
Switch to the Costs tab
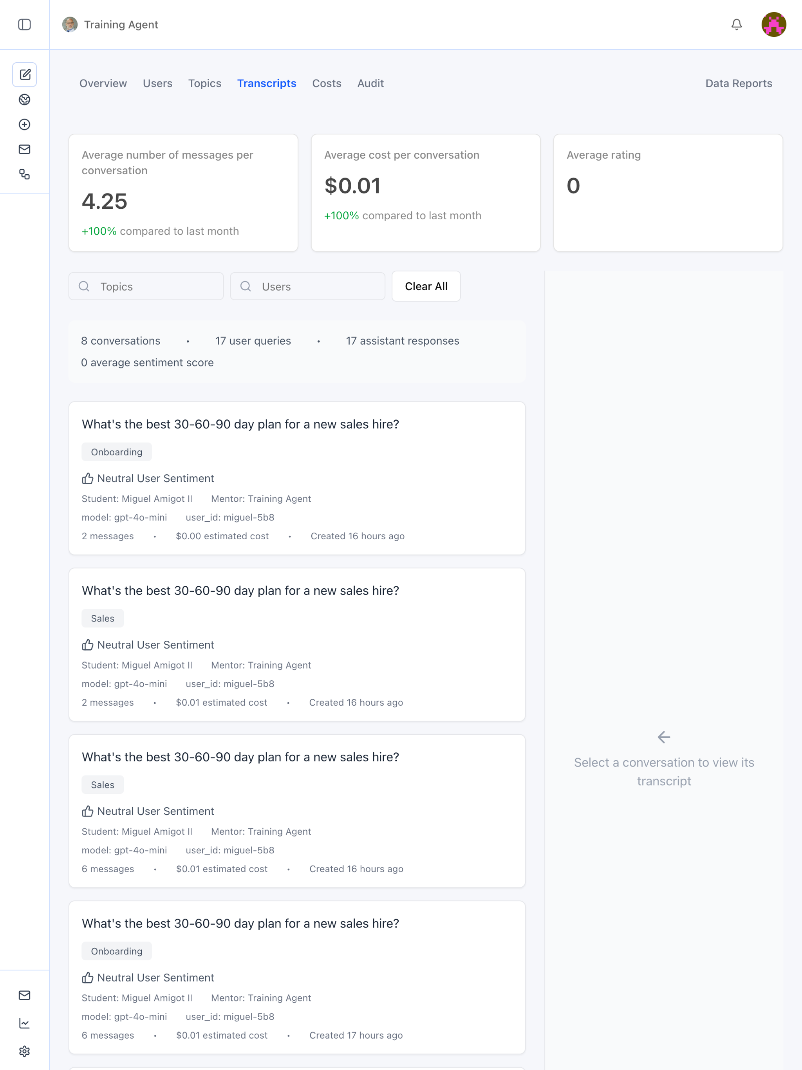[x=327, y=83]
